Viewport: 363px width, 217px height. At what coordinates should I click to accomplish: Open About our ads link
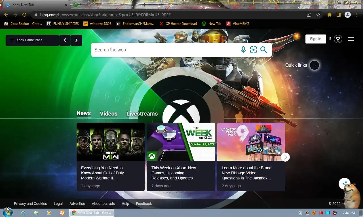click(x=103, y=203)
